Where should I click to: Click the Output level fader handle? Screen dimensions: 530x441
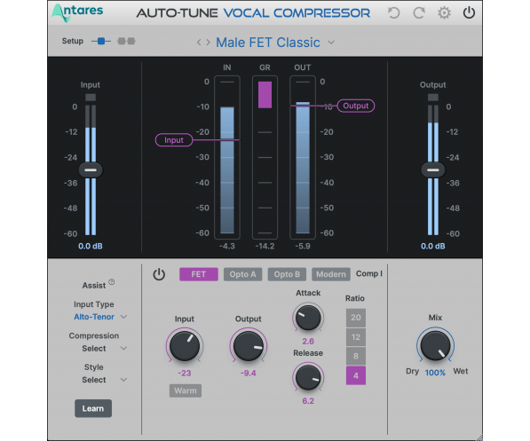432,170
